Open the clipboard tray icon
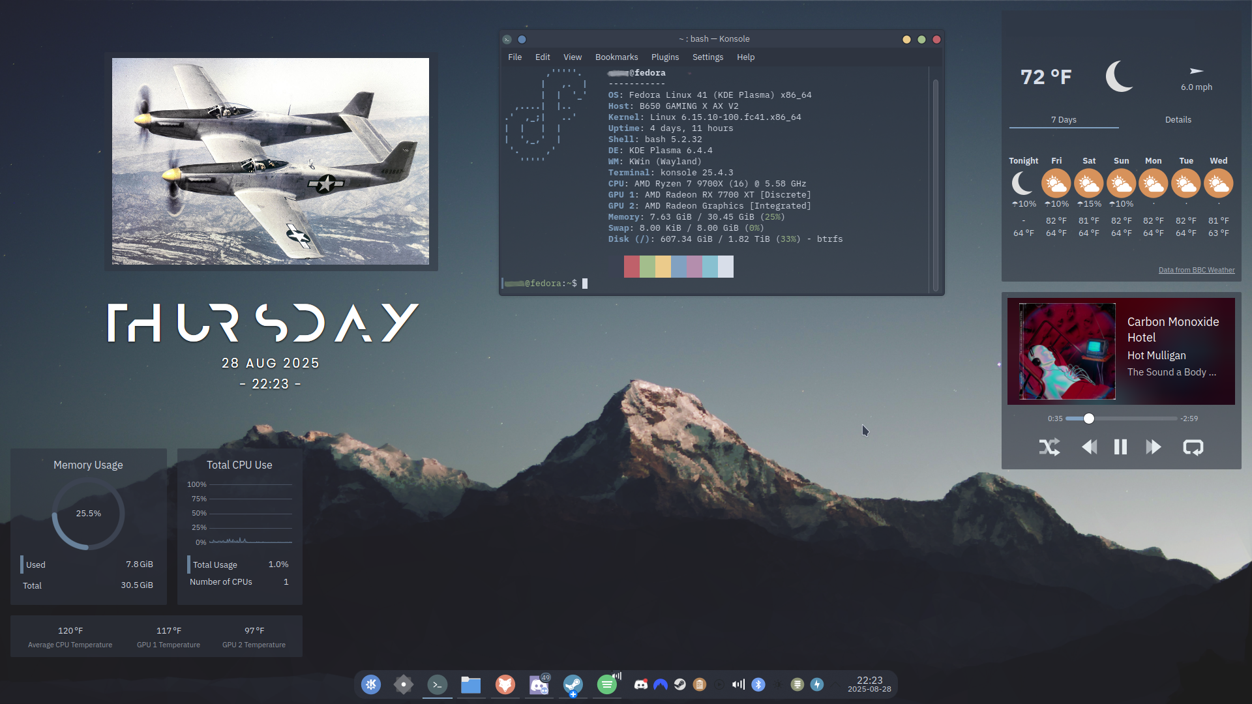The width and height of the screenshot is (1252, 704). click(x=700, y=684)
